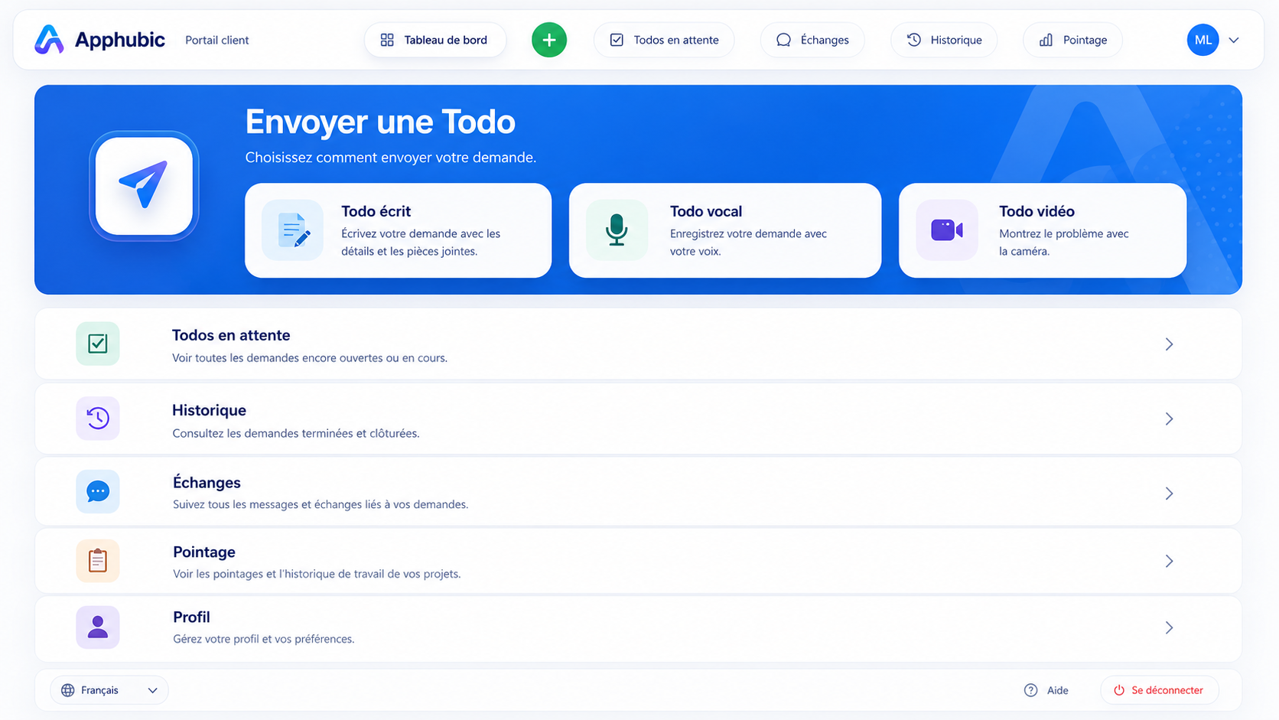
Task: Click the Apphubic logo icon
Action: 49,40
